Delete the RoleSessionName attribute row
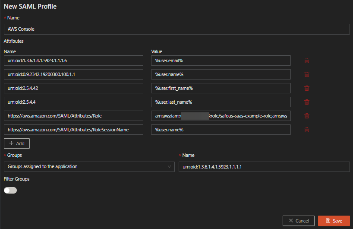Screen dimensions: 353x229 point(307,130)
